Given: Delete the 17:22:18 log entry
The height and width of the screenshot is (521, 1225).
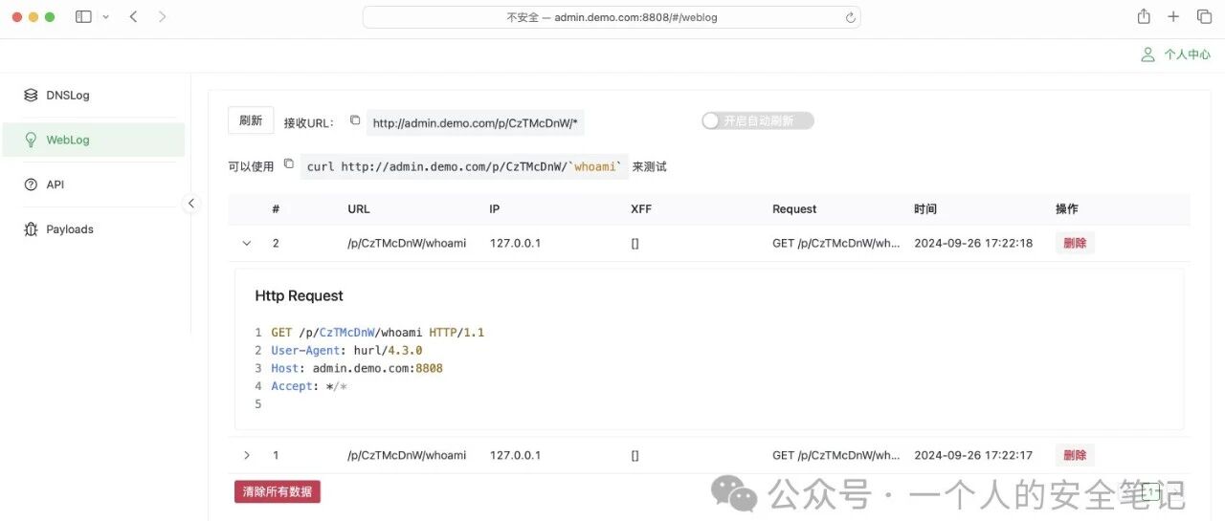Looking at the screenshot, I should pyautogui.click(x=1075, y=243).
